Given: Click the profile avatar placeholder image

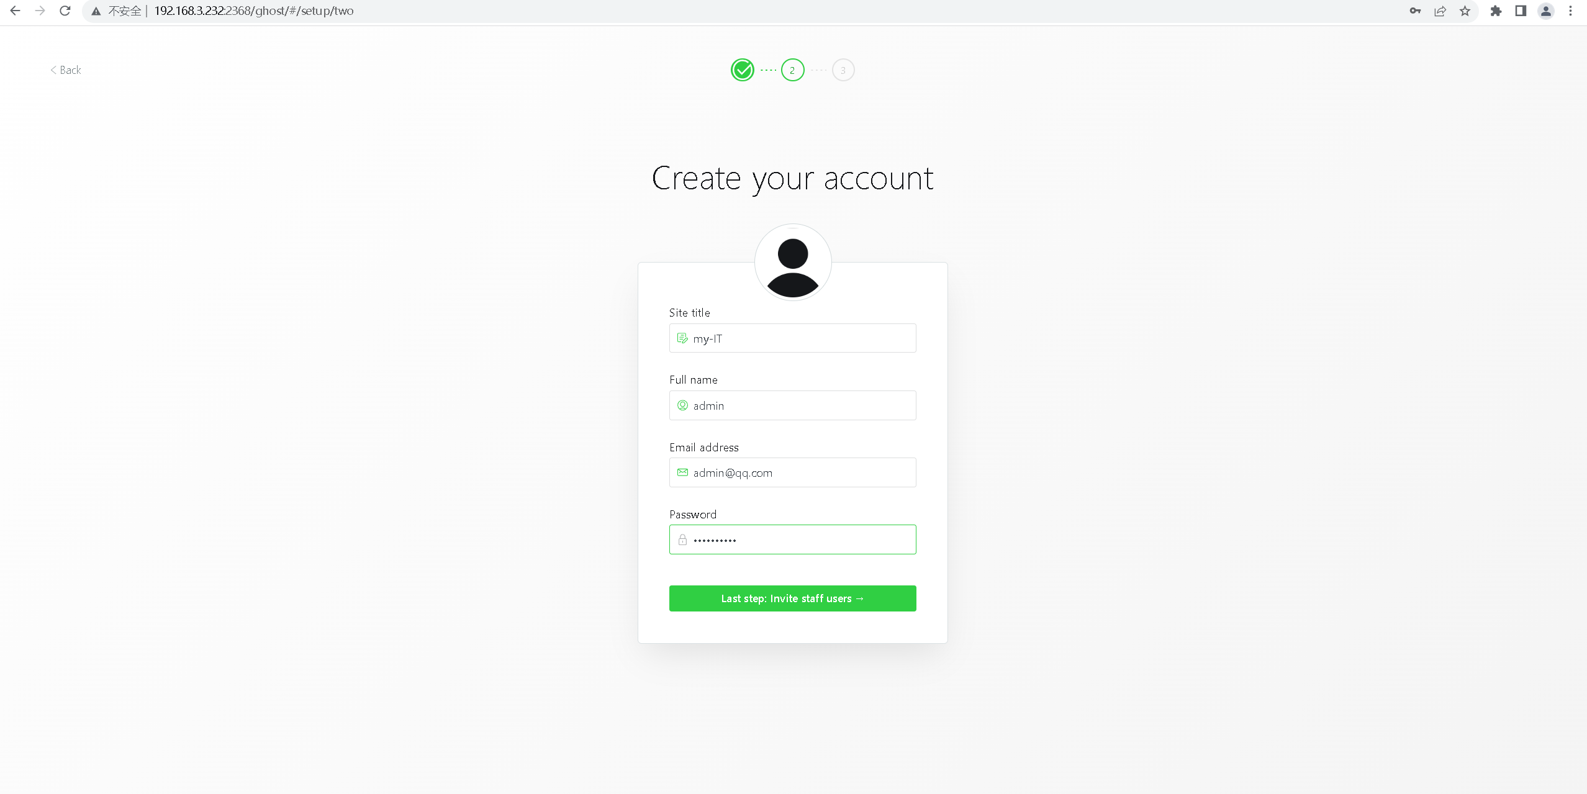Looking at the screenshot, I should [793, 263].
